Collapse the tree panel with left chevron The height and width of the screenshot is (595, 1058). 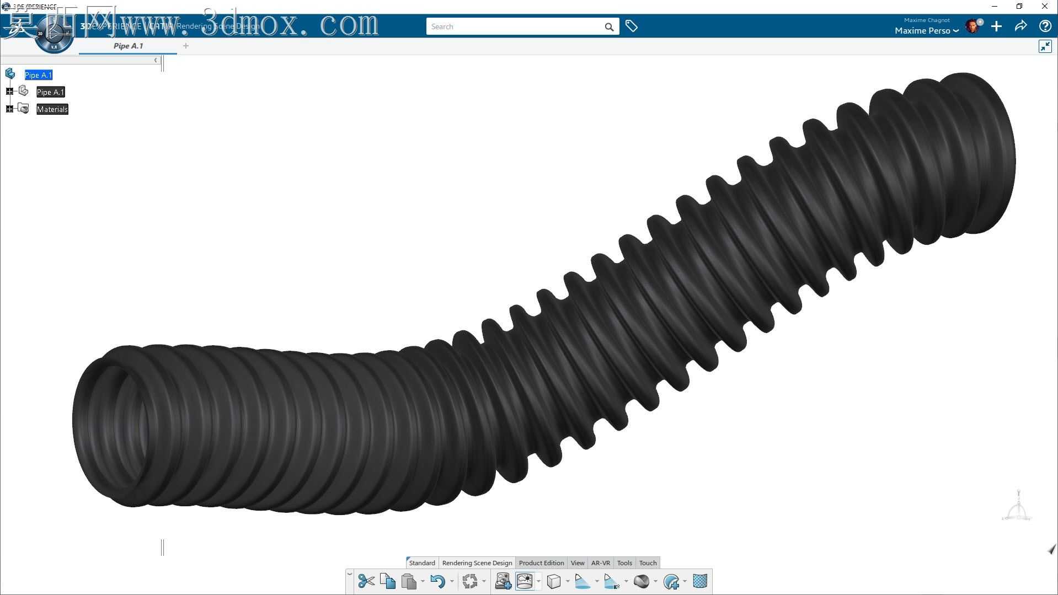click(x=156, y=60)
